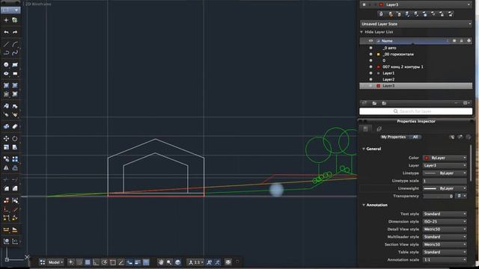The width and height of the screenshot is (479, 269).
Task: Select the Arc tool
Action: click(x=15, y=45)
